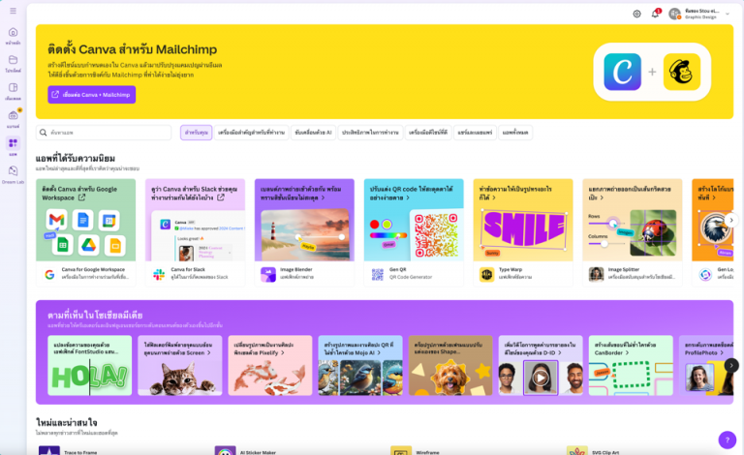Open the 'Type Warp' app title
The width and height of the screenshot is (744, 455).
(x=511, y=269)
